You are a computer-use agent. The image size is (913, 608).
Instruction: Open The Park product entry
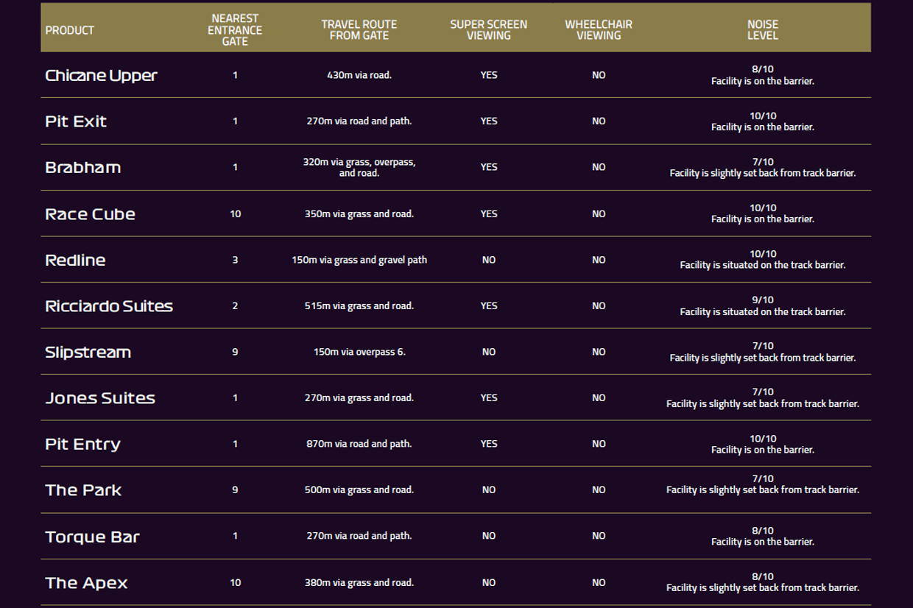[x=83, y=490]
